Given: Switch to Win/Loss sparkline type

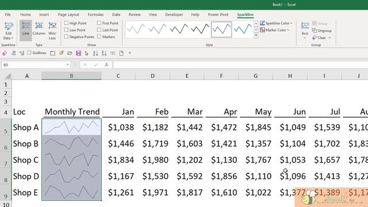Looking at the screenshot, I should [52, 30].
